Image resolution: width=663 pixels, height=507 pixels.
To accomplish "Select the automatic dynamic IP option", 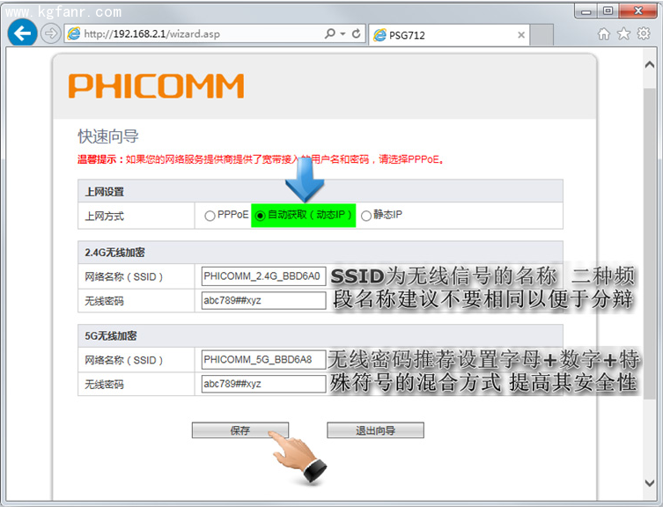I will coord(260,216).
